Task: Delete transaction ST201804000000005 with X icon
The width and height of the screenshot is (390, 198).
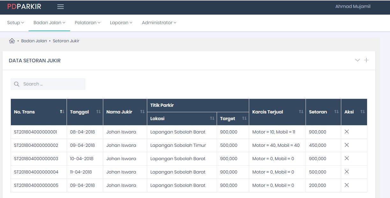Action: coord(347,185)
